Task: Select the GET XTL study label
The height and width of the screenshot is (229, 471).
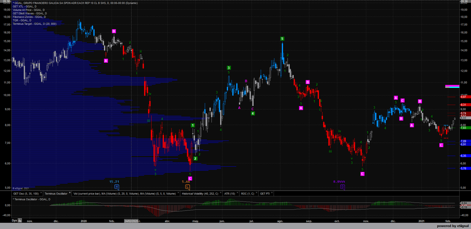Action: [24, 7]
